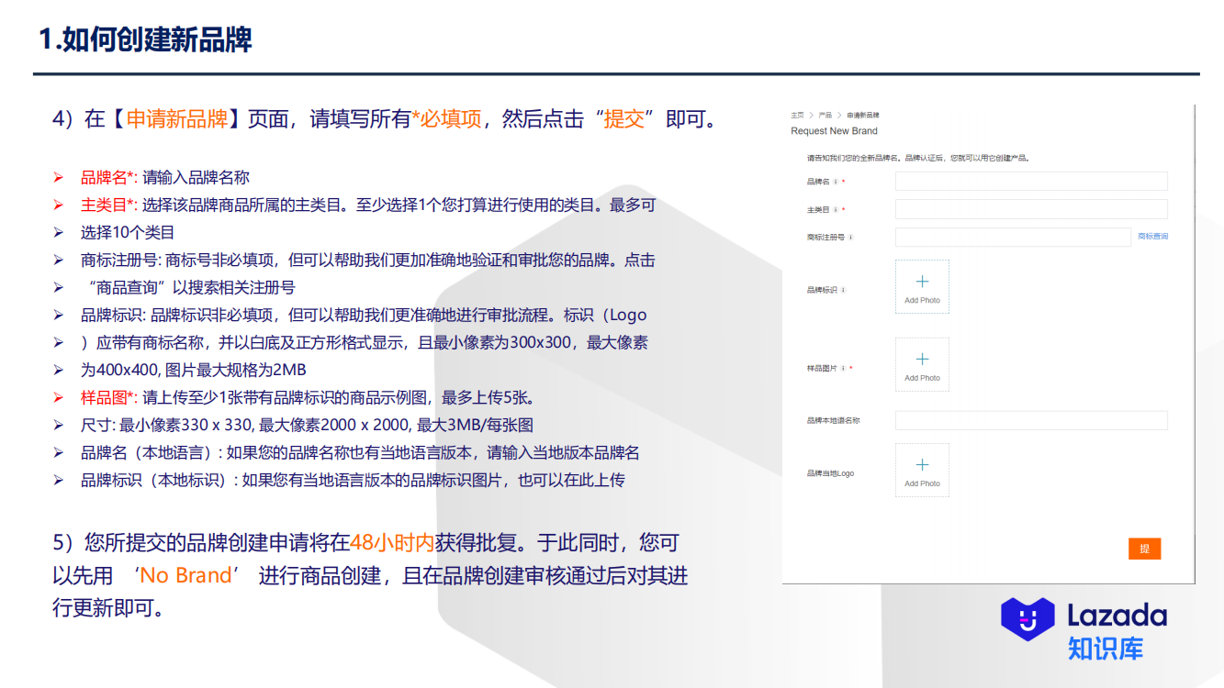Click the orange 提 submit button
1224x688 pixels.
point(1145,549)
